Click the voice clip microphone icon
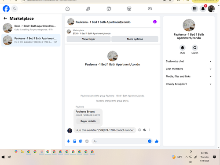This screenshot has height=165, width=220. pyautogui.click(x=68, y=141)
